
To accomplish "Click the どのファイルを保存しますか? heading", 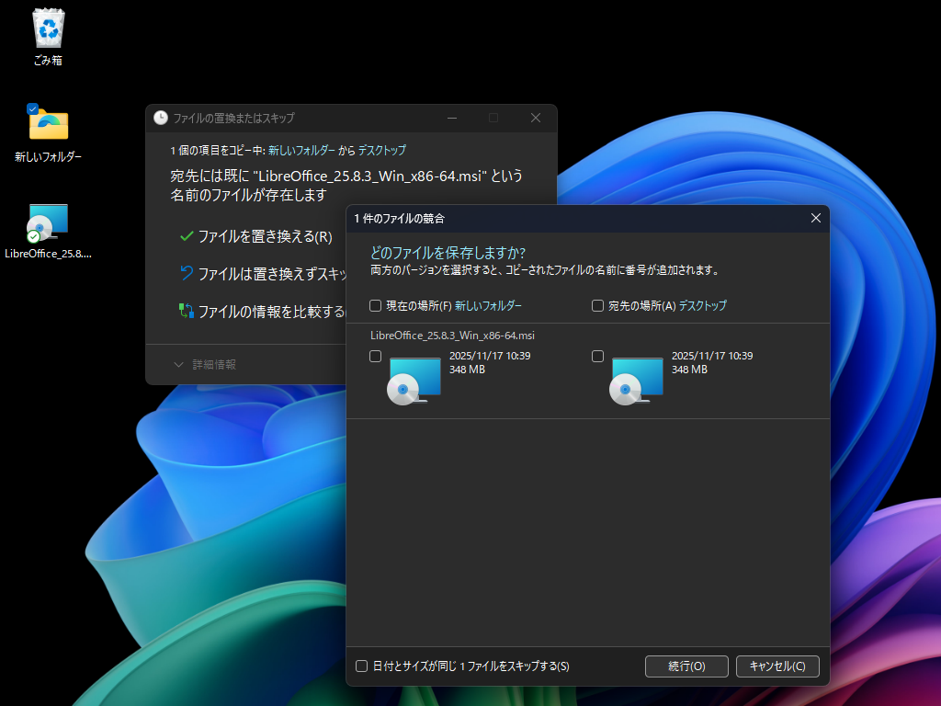I will [x=448, y=253].
